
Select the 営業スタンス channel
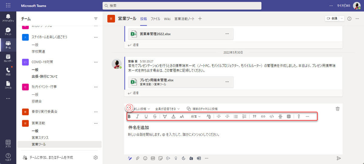click(x=40, y=138)
